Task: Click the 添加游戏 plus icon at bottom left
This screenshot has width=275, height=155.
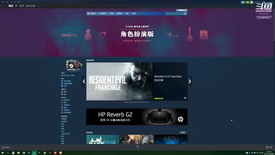Action: pos(3,147)
